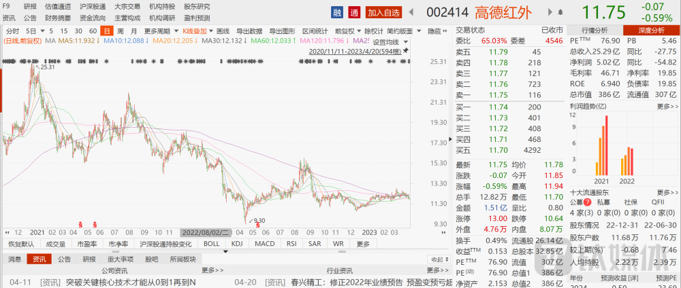Viewport: 681px width, 288px height.
Task: Pin the date range with pushpin icon
Action: [406, 51]
